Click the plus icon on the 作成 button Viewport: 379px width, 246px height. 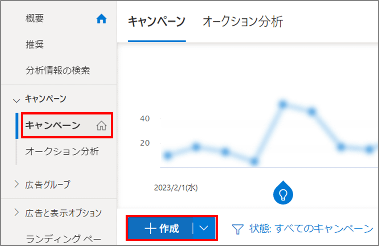[150, 229]
